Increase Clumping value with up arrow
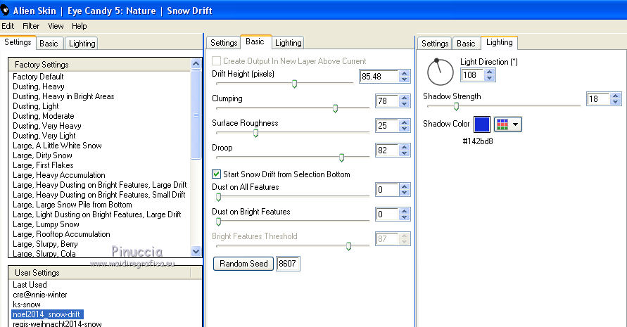Screen dimensions: 627x327 [x=404, y=98]
